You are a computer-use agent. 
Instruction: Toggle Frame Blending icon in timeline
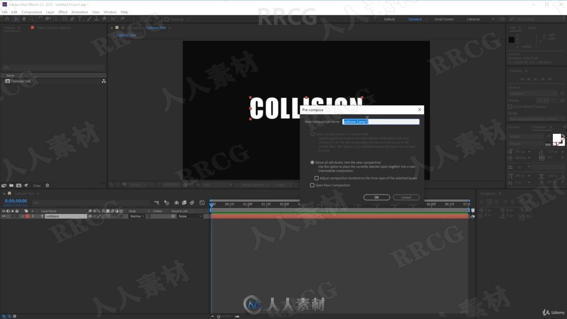point(184,202)
